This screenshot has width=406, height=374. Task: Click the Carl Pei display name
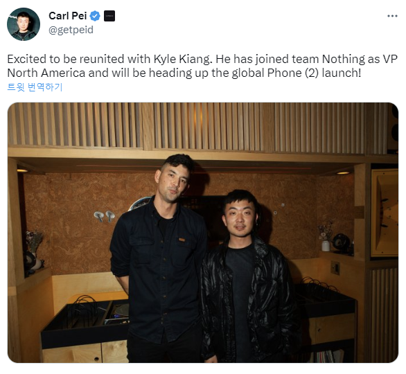pos(68,16)
